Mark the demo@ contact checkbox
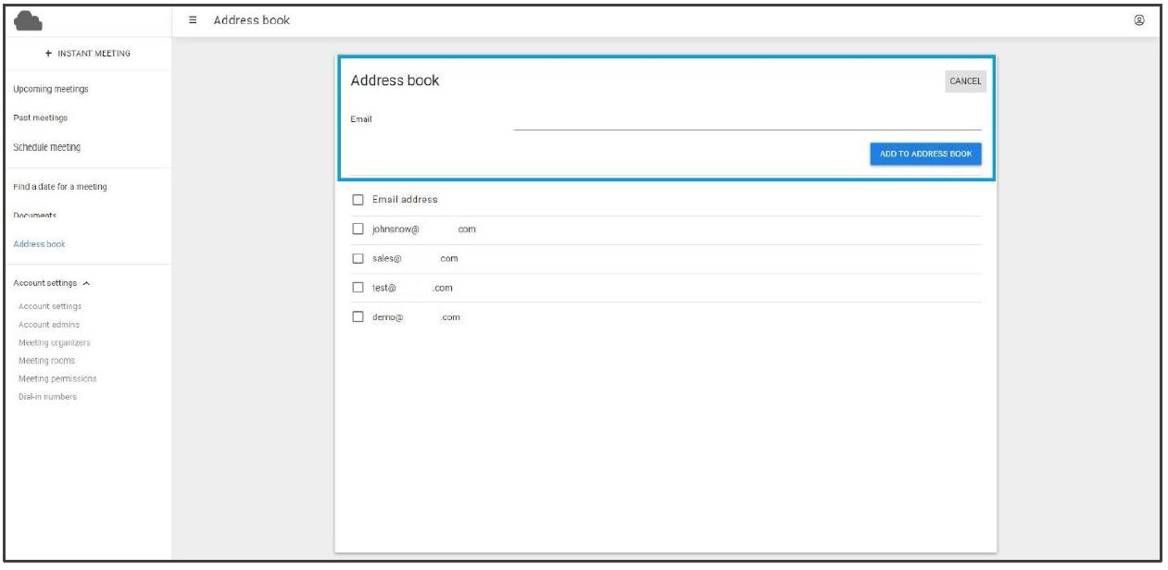 click(358, 317)
